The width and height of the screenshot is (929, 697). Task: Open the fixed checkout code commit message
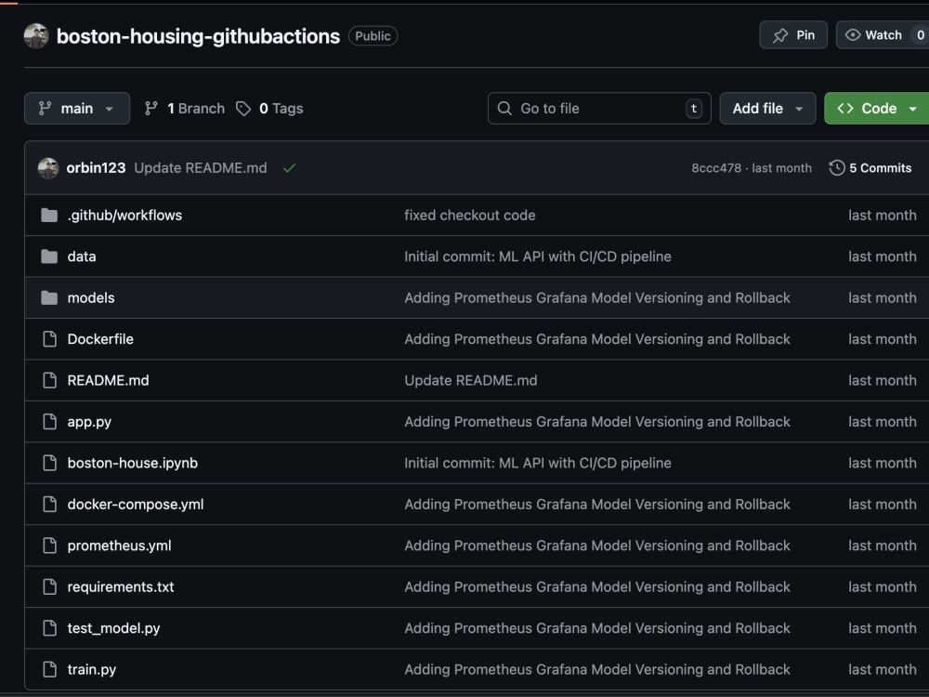point(470,216)
